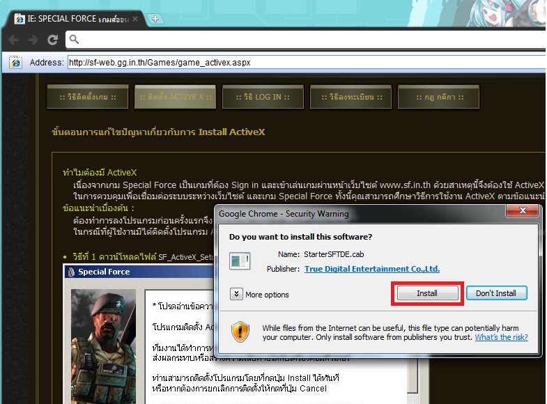Click the IE favicon on the browser tab
Image resolution: width=547 pixels, height=404 pixels.
(x=20, y=19)
